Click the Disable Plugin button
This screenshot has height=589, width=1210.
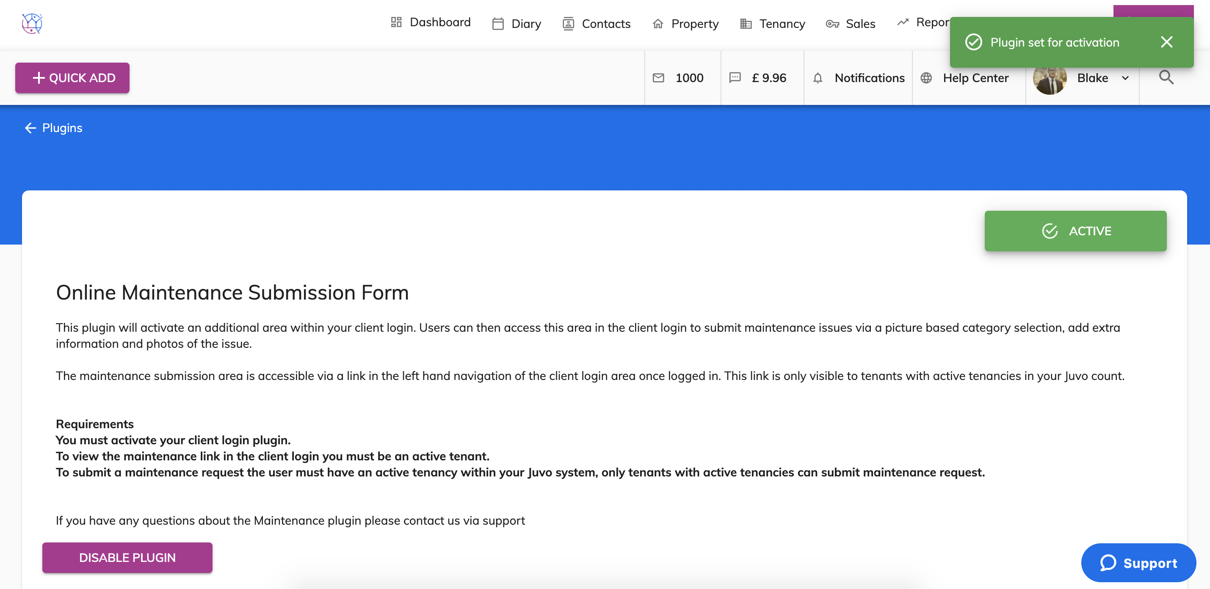pyautogui.click(x=127, y=558)
